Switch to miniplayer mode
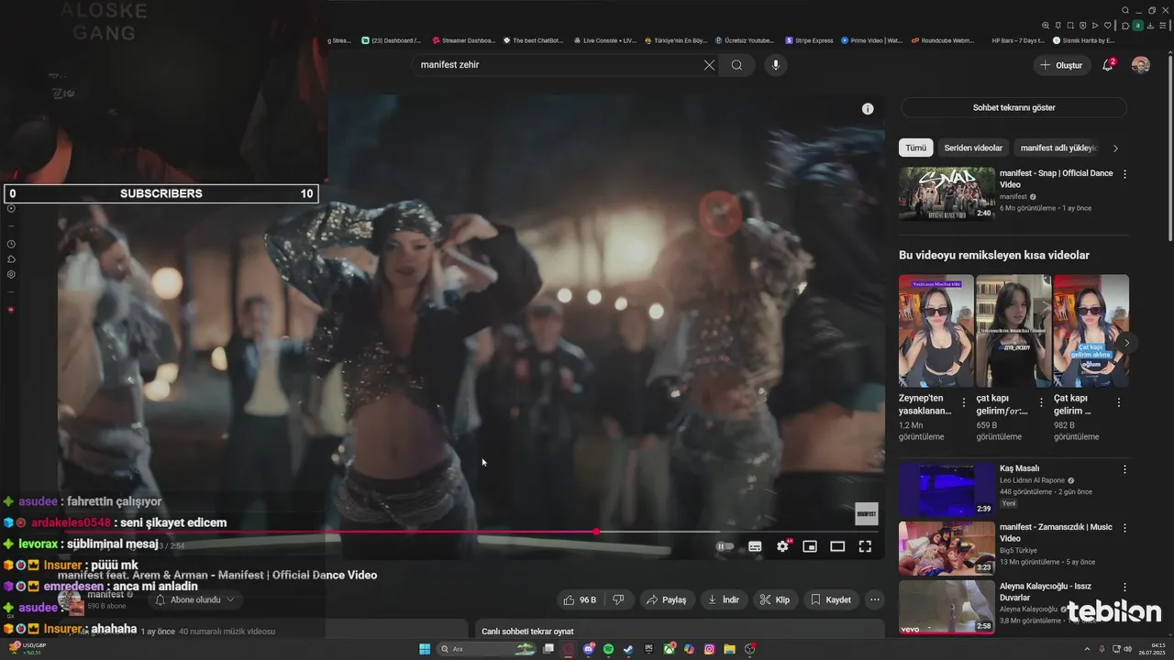This screenshot has width=1174, height=660. pos(810,546)
